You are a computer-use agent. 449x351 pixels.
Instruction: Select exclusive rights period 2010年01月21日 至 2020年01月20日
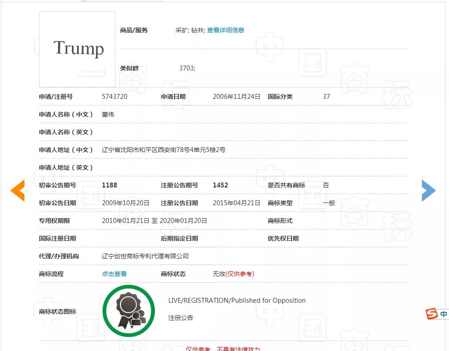coord(154,221)
